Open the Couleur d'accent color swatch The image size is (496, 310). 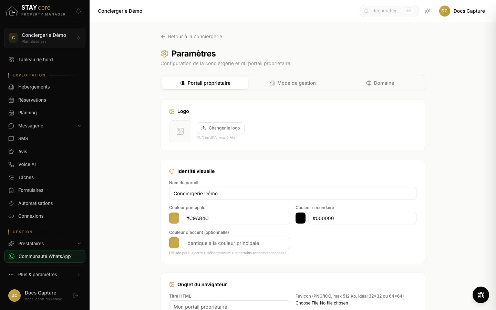pos(174,243)
